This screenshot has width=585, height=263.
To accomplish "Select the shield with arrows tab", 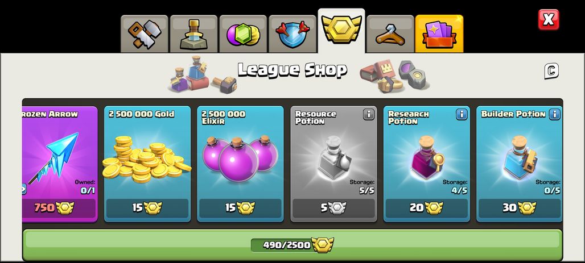I will pyautogui.click(x=292, y=34).
